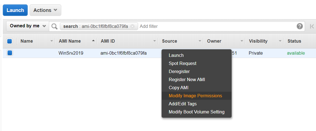Click the search magnifier icon
The image size is (316, 131).
pyautogui.click(x=54, y=26)
